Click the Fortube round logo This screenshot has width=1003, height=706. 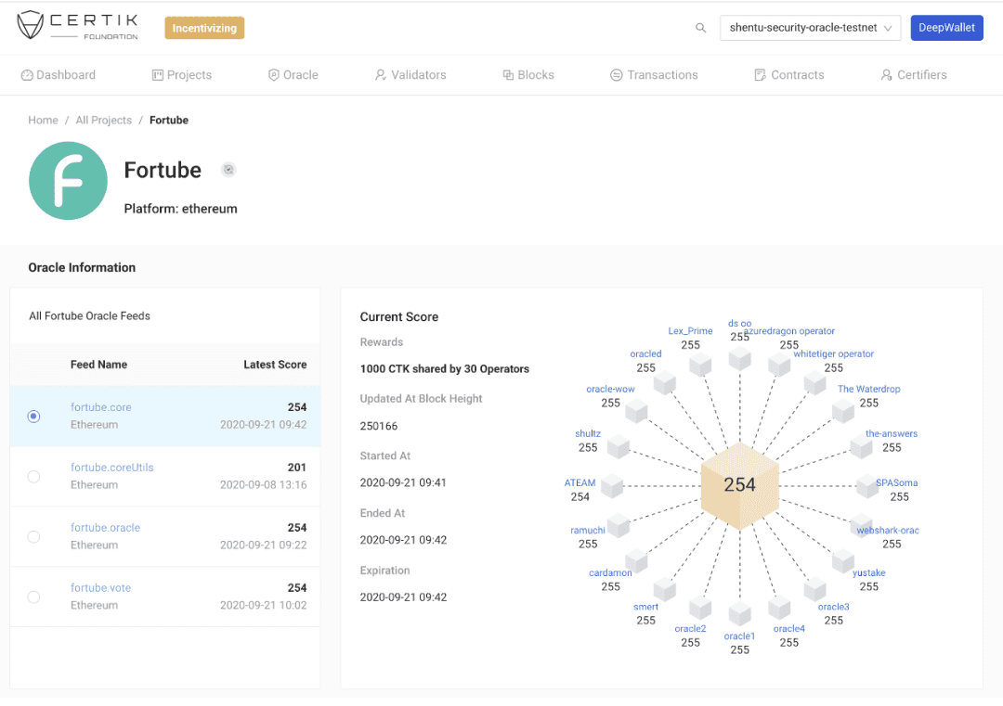(69, 181)
